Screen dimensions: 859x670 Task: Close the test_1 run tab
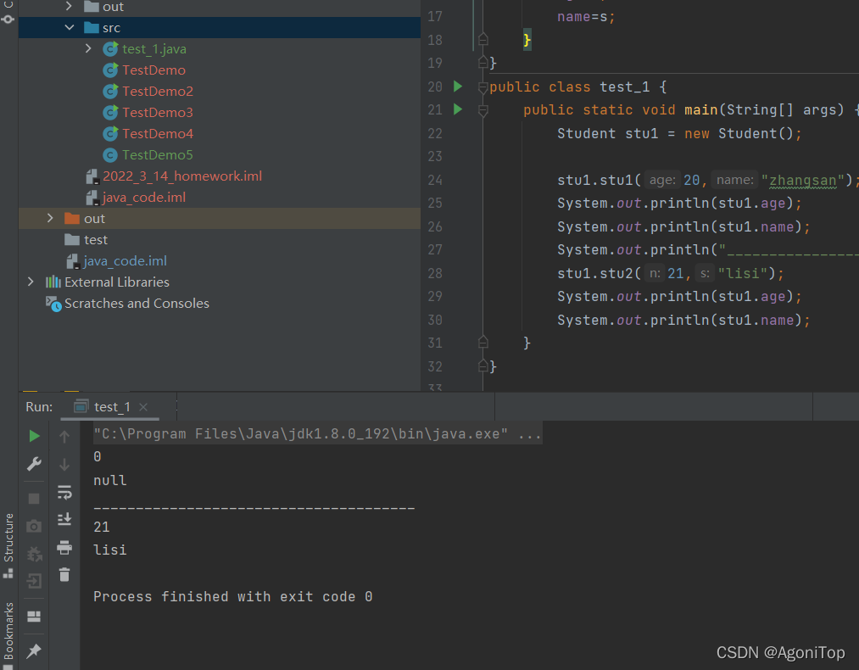143,407
